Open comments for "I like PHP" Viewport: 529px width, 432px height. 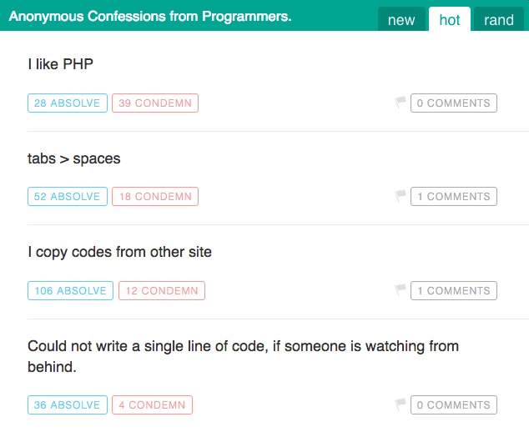(x=453, y=103)
